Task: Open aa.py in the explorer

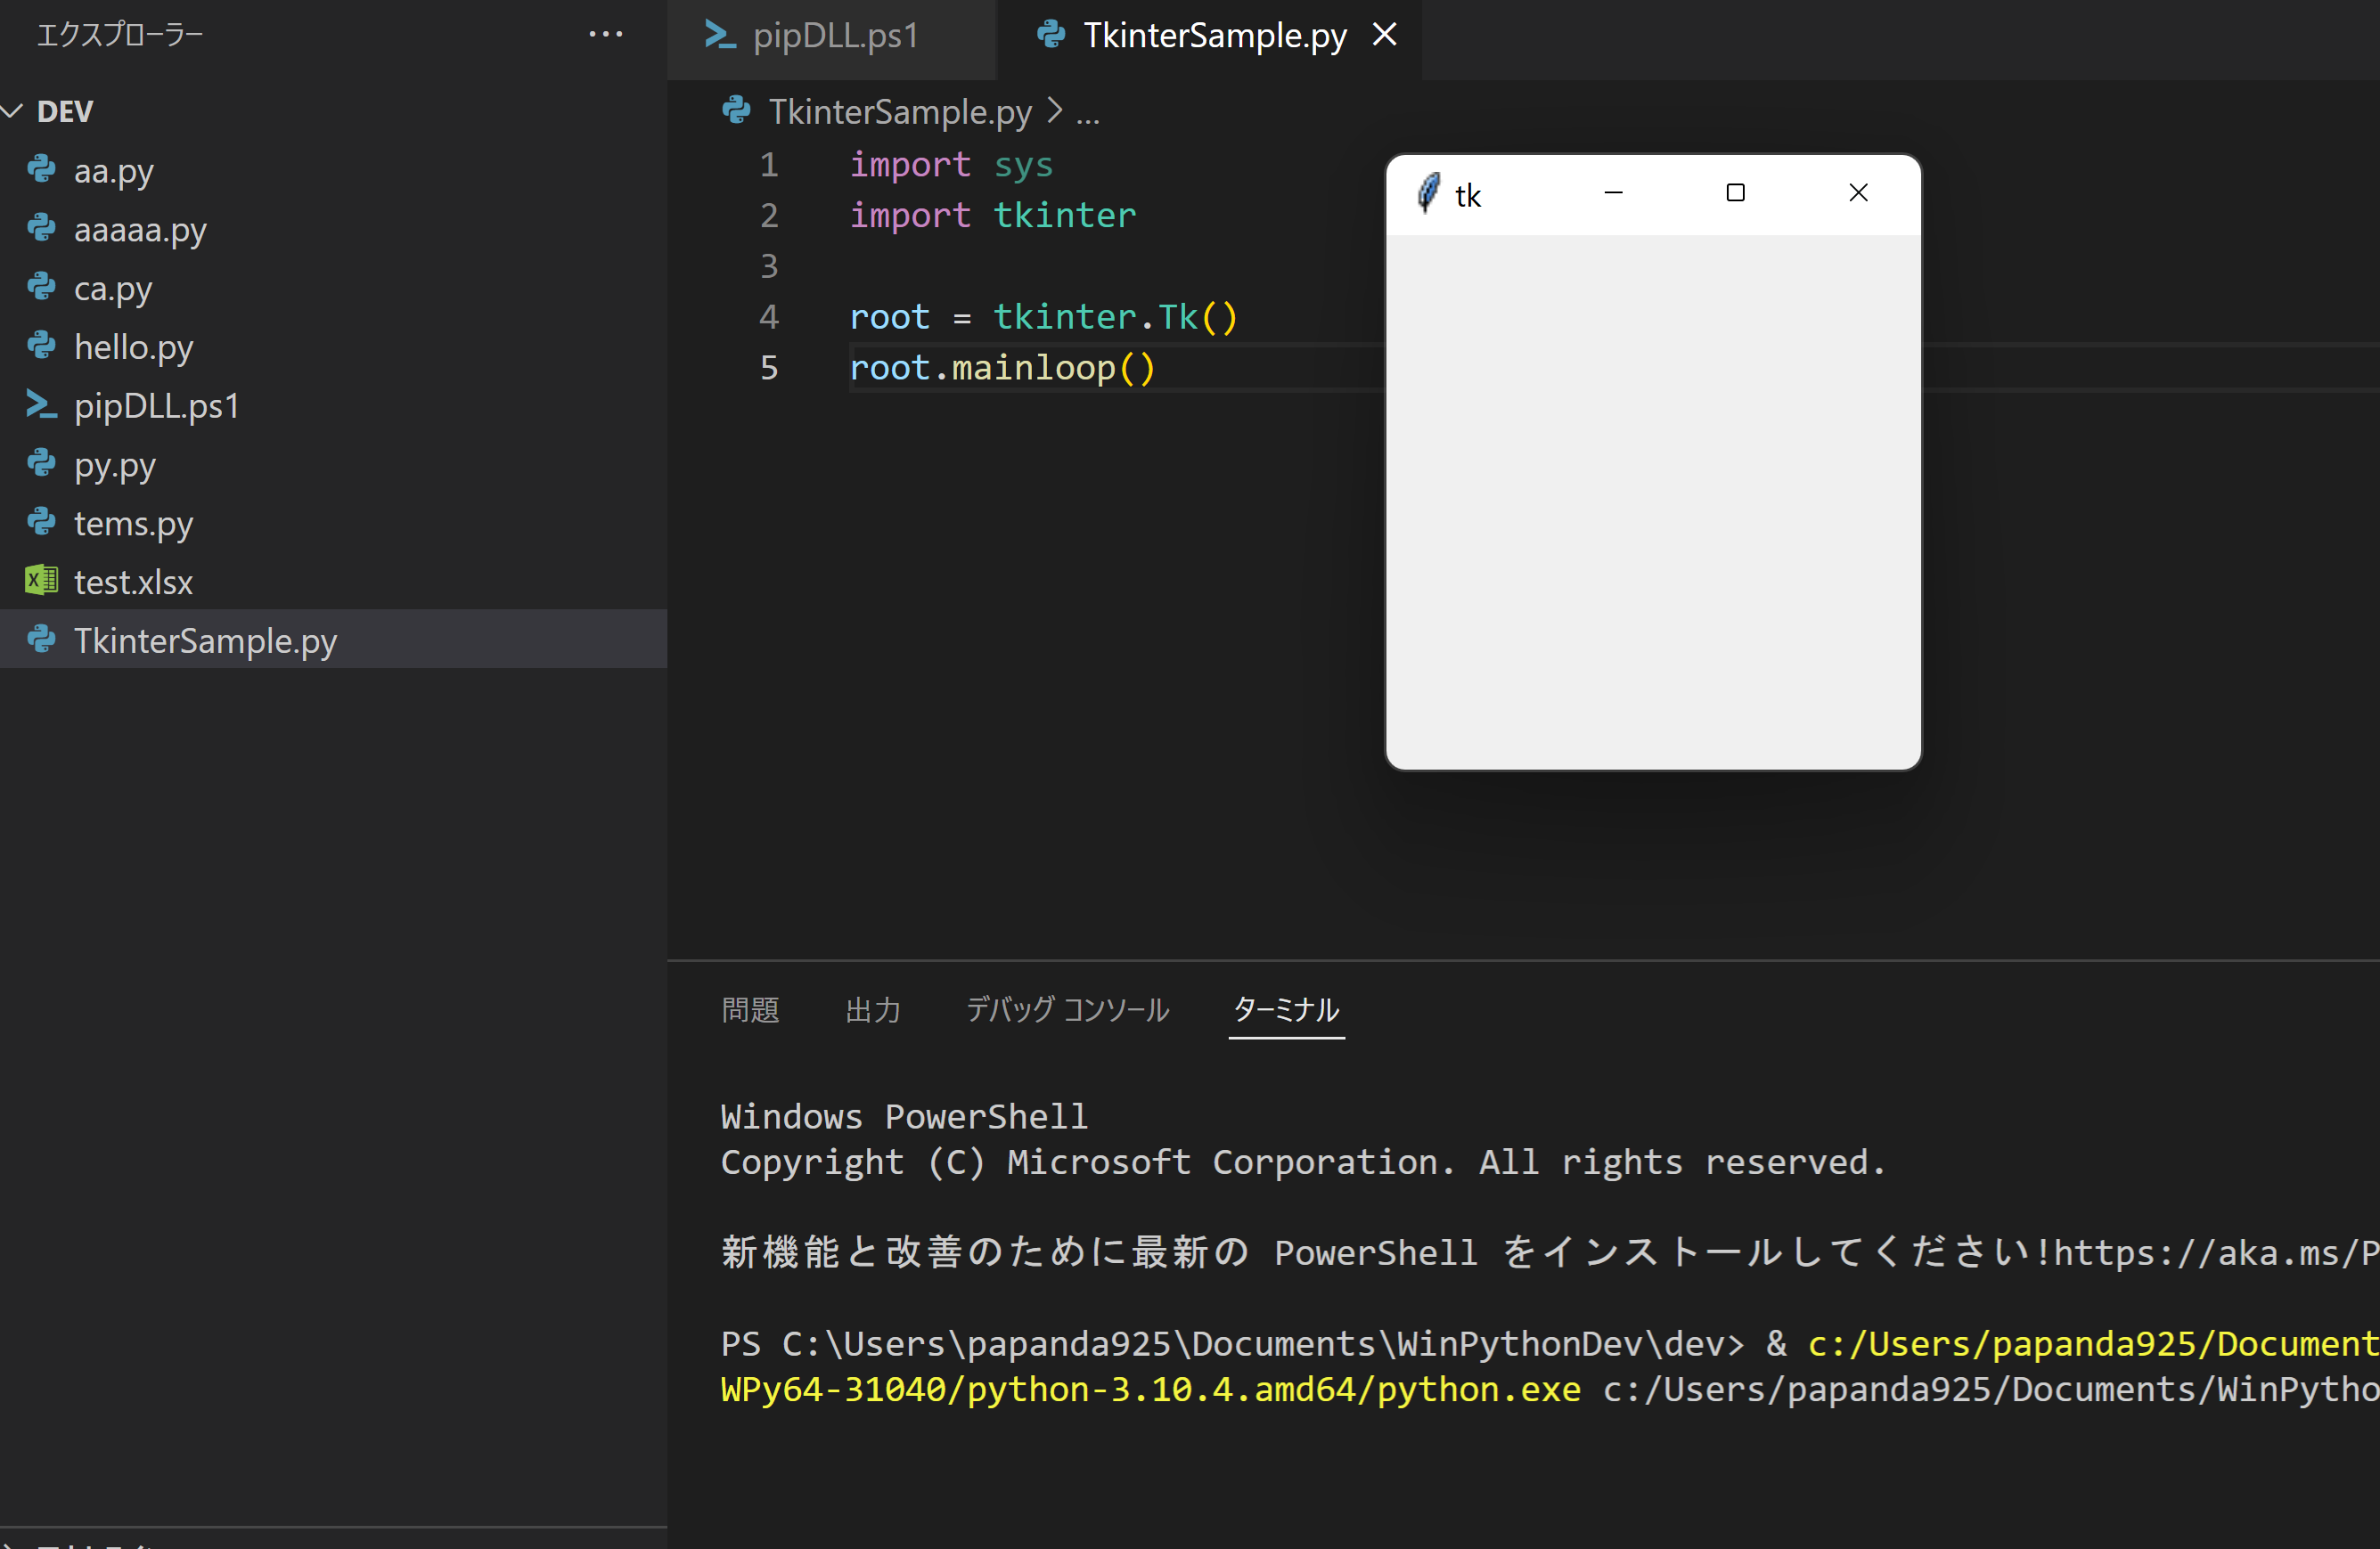Action: point(333,171)
